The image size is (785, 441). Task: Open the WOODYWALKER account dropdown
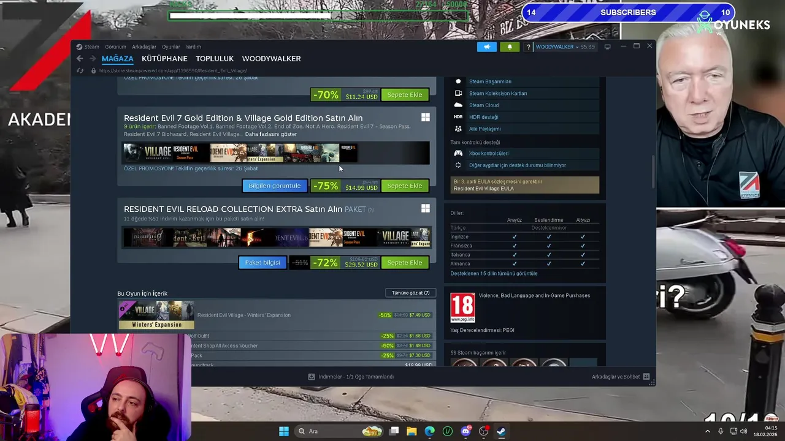pos(557,47)
